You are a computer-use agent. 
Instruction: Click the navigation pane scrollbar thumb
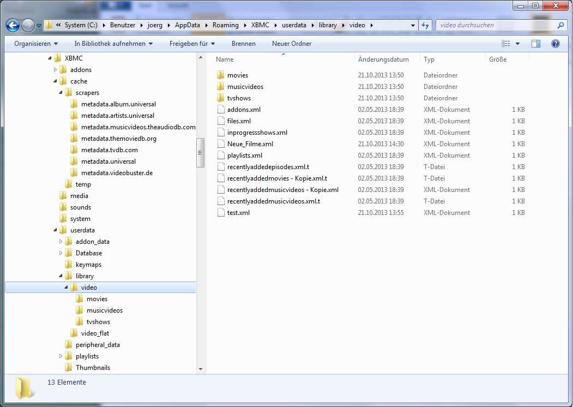click(200, 152)
